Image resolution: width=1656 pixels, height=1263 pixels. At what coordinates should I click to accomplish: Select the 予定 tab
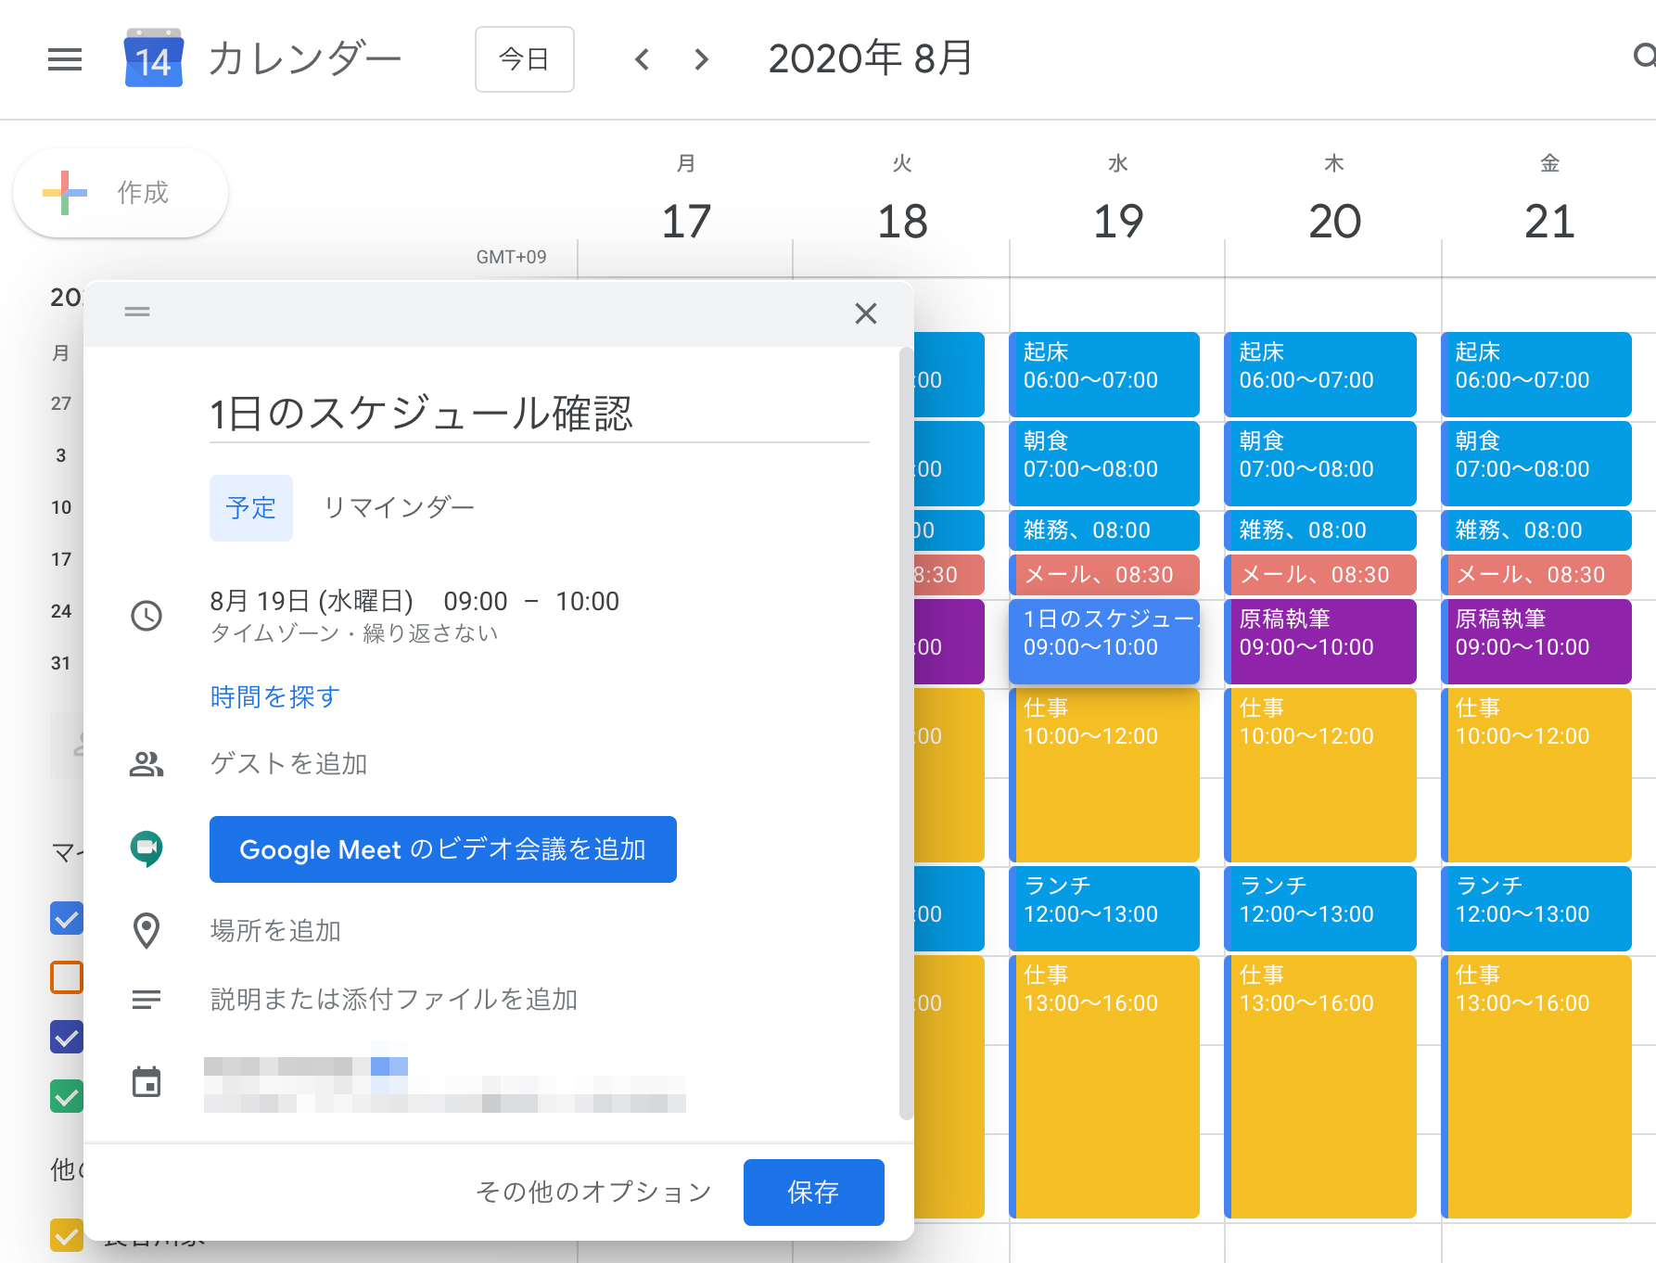tap(250, 507)
